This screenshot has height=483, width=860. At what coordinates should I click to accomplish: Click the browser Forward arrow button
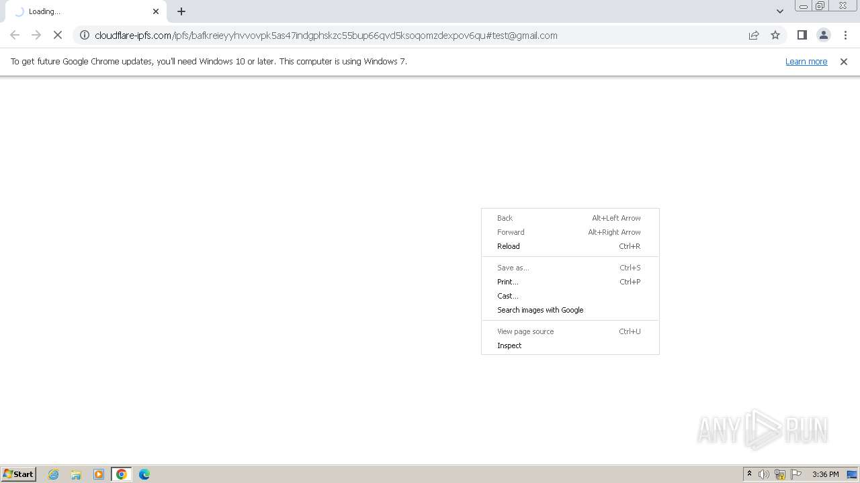pos(36,35)
